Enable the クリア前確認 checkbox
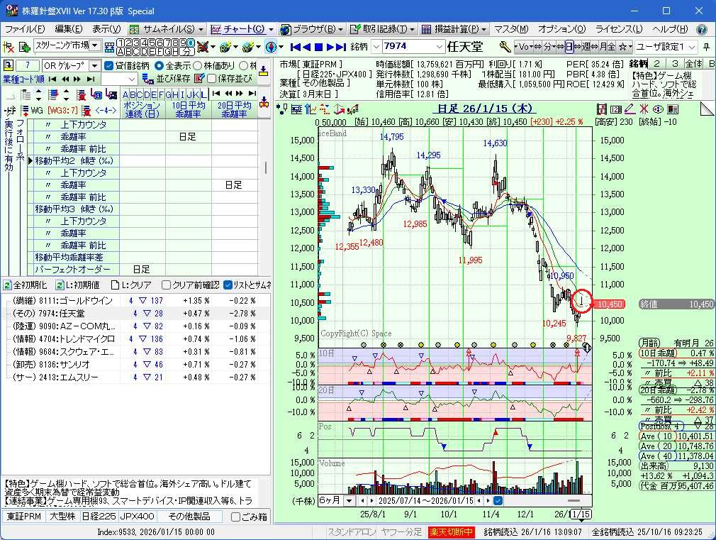Image resolution: width=716 pixels, height=540 pixels. tap(166, 285)
